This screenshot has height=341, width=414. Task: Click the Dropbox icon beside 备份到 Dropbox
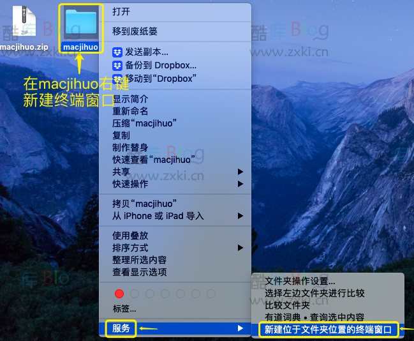(x=117, y=66)
